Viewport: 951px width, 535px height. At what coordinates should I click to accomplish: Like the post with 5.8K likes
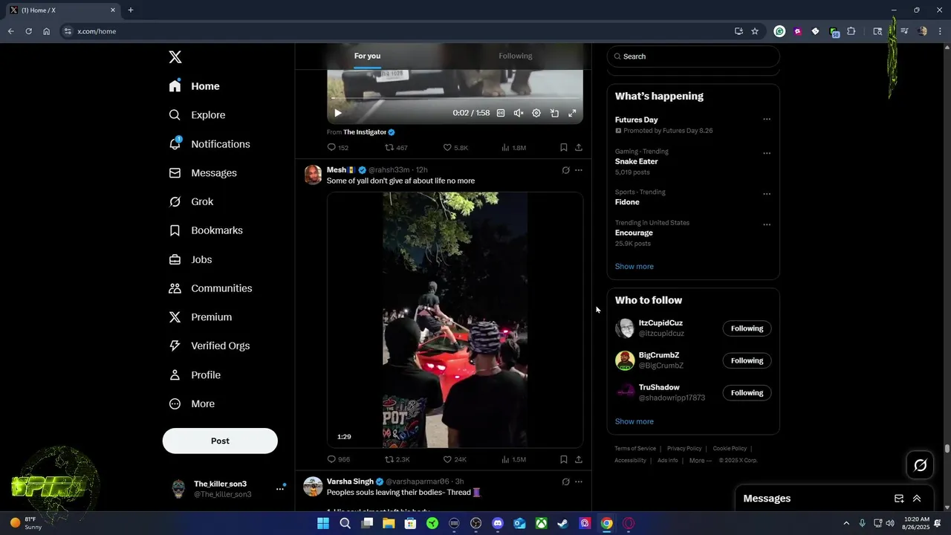tap(455, 148)
